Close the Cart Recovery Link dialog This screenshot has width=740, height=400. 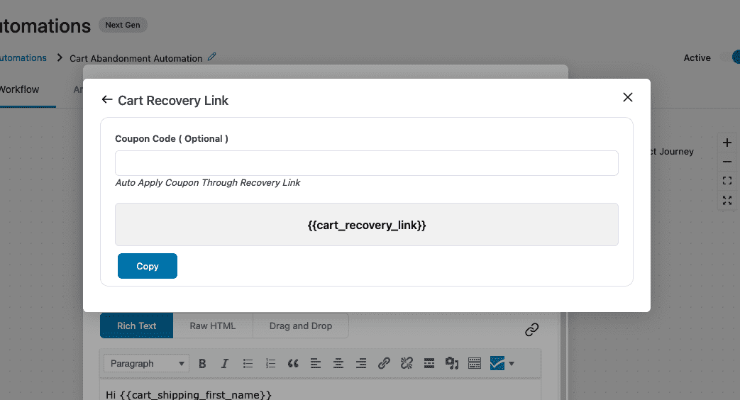pyautogui.click(x=627, y=97)
